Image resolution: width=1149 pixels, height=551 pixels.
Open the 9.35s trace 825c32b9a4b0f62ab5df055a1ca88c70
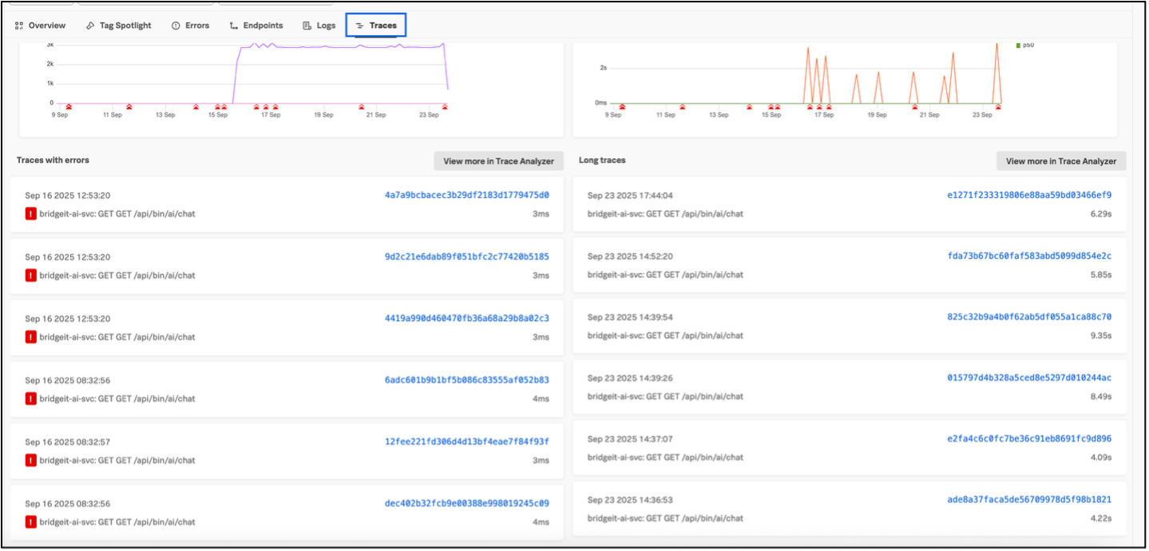(x=1028, y=317)
